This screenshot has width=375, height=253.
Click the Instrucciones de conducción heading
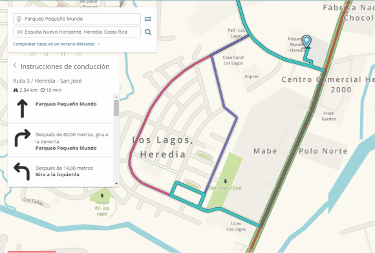[x=65, y=66]
